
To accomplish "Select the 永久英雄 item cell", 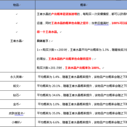I will click(17, 77).
